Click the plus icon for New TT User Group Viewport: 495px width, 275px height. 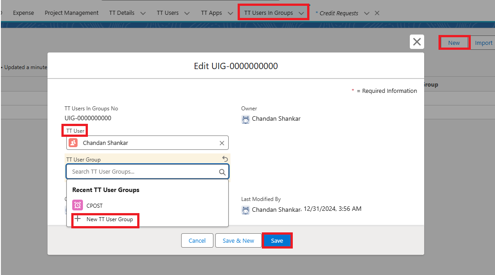(x=78, y=219)
